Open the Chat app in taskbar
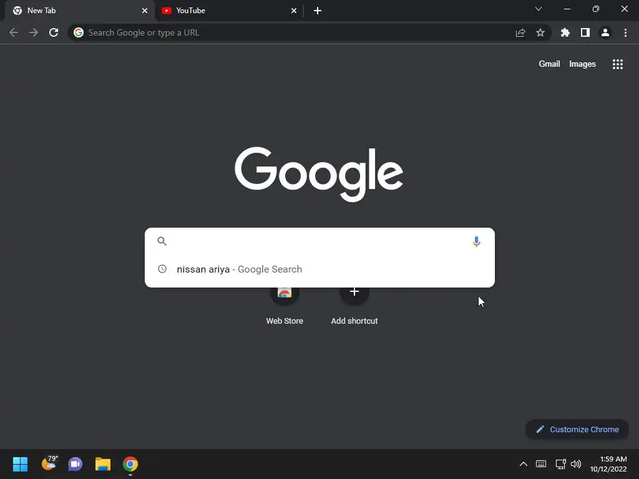The width and height of the screenshot is (639, 479). (x=76, y=464)
